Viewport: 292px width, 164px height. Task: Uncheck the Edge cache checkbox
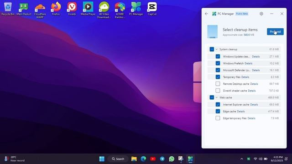[x=218, y=111]
